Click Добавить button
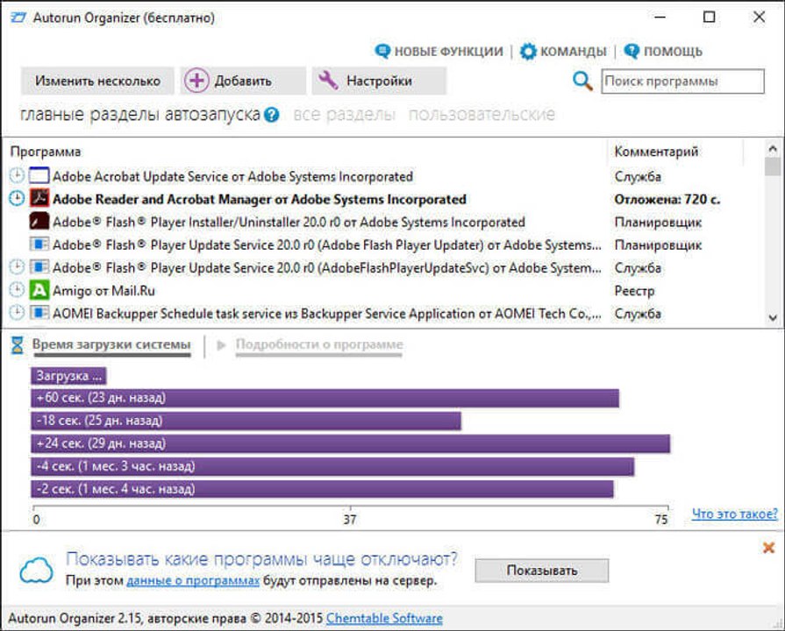The image size is (785, 631). pyautogui.click(x=243, y=81)
